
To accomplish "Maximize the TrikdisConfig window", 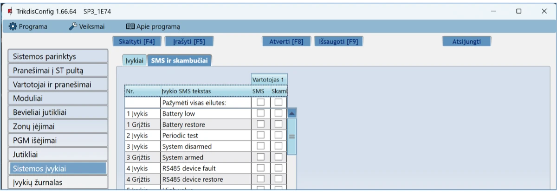I will click(519, 11).
